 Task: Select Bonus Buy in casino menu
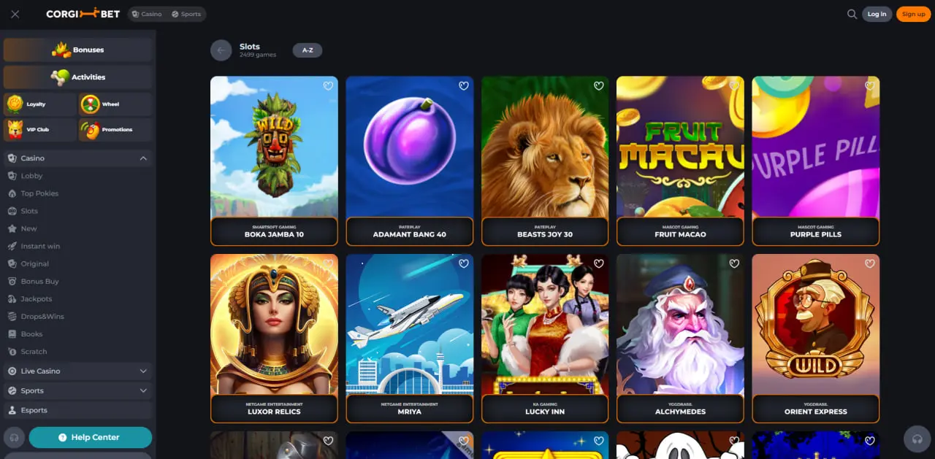pos(39,281)
